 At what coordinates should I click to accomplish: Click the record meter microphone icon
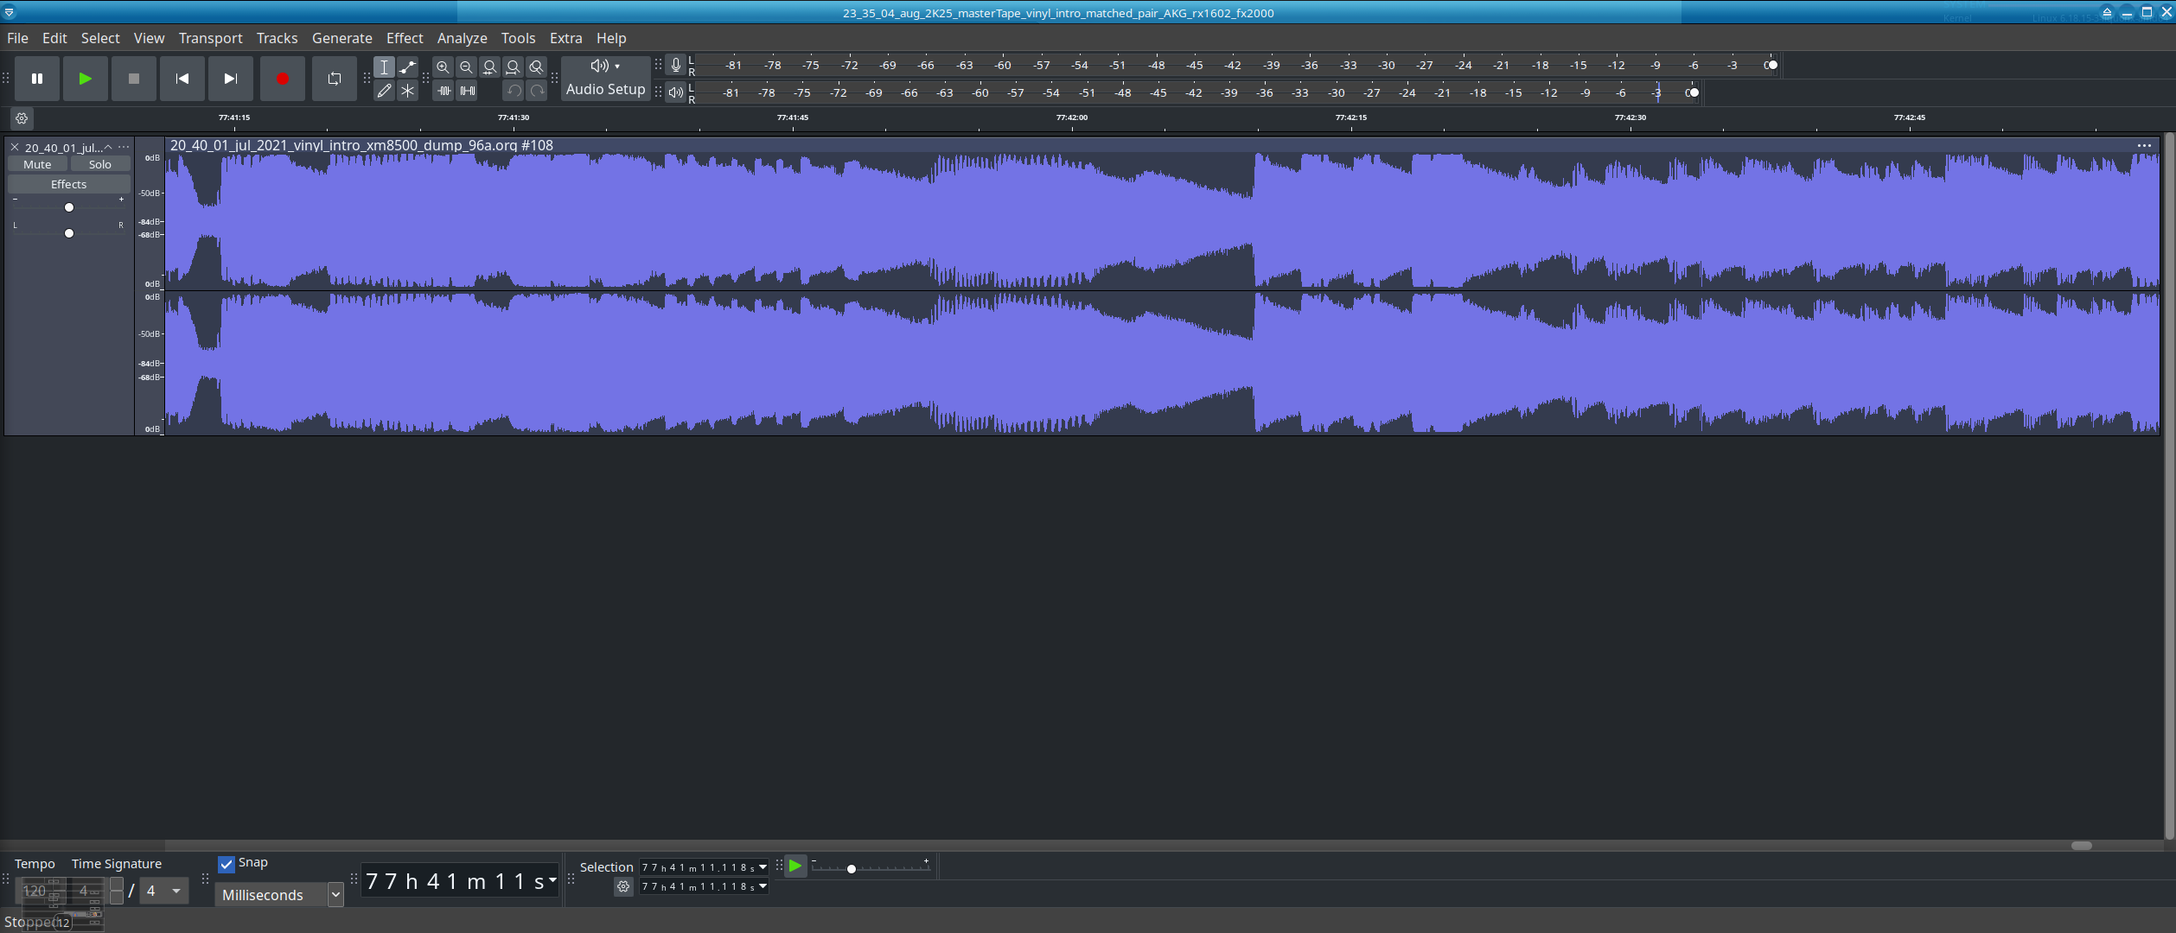[676, 65]
